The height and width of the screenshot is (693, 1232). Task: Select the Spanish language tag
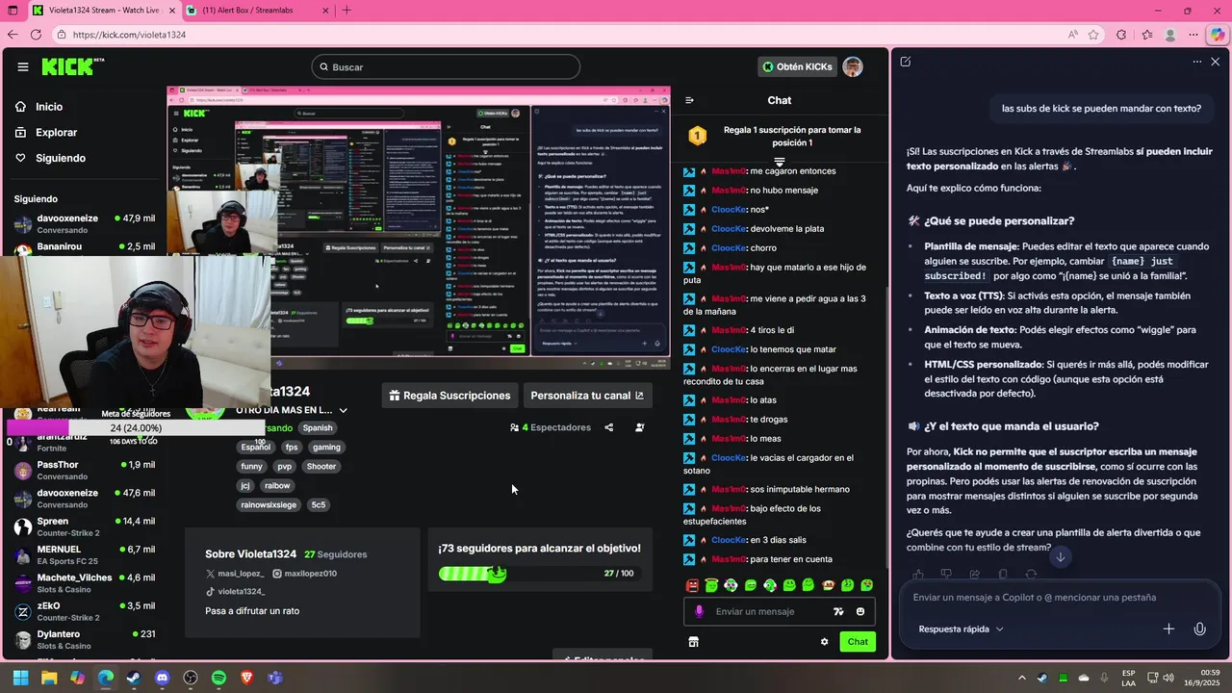[x=318, y=427]
